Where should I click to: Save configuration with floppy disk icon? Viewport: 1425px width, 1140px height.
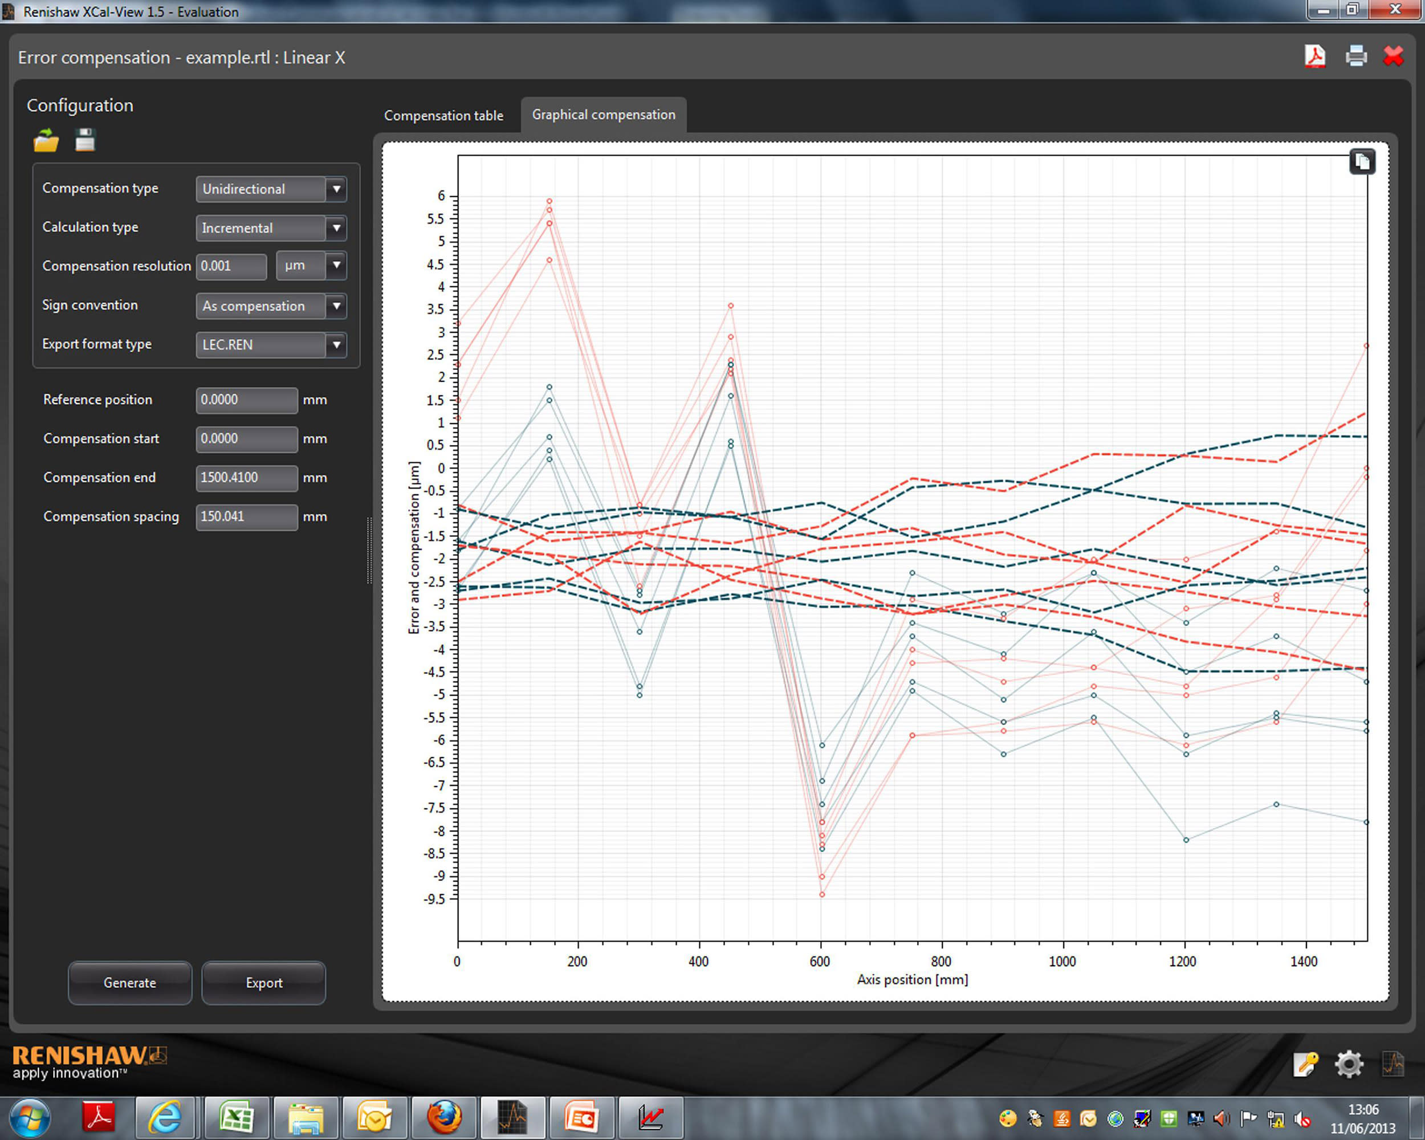[85, 141]
